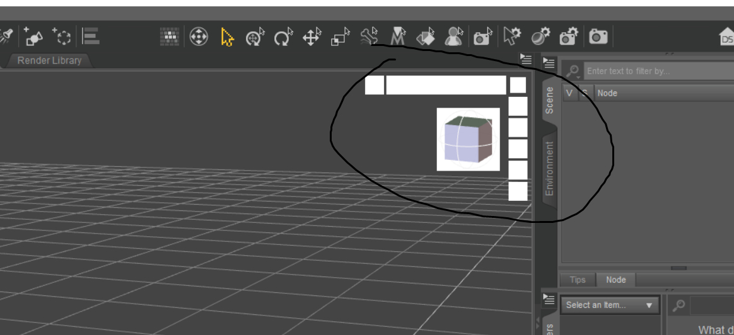Select the Scale tool
The height and width of the screenshot is (335, 734).
[341, 37]
